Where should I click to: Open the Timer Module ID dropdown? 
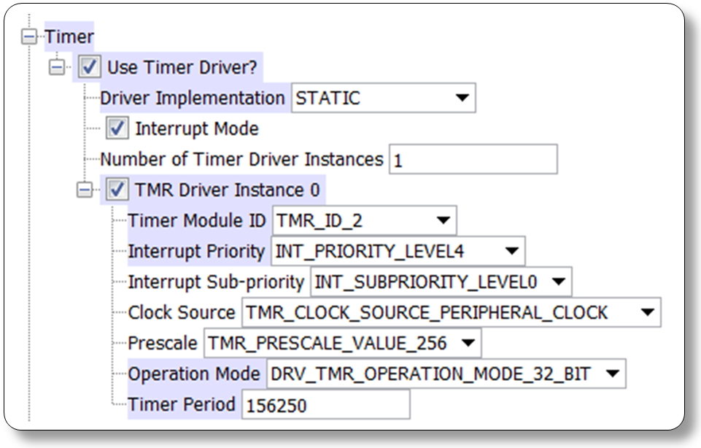443,220
